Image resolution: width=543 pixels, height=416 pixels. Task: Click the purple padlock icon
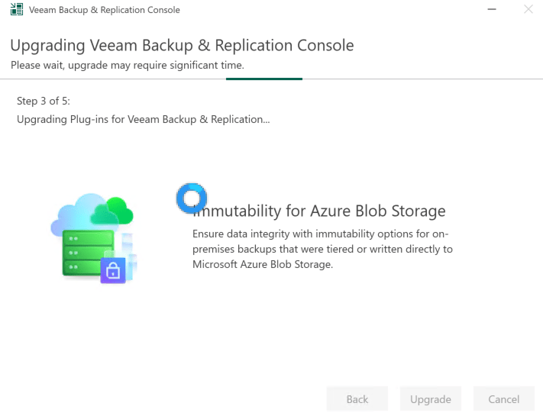113,270
